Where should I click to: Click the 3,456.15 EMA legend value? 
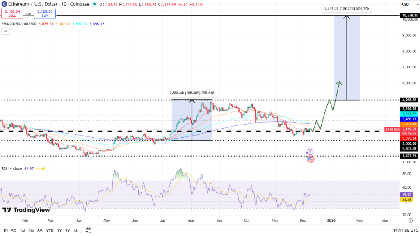click(x=97, y=24)
